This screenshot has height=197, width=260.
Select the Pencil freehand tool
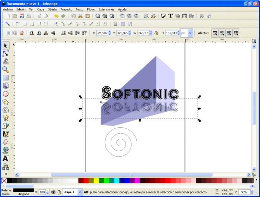(5, 118)
